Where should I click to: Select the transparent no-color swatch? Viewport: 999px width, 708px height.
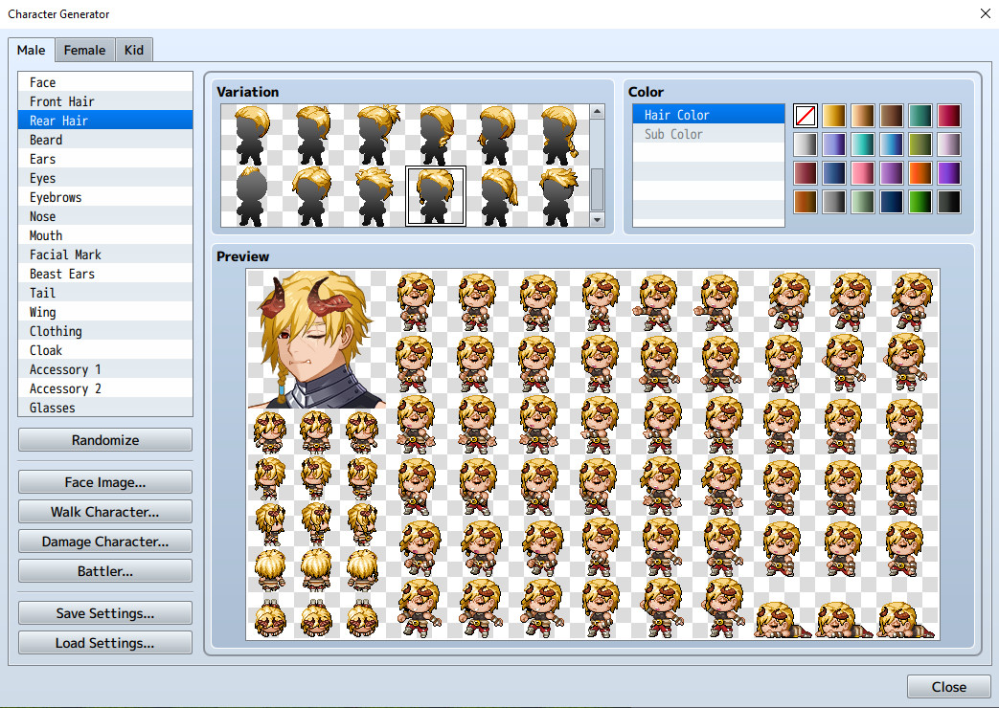pyautogui.click(x=805, y=115)
